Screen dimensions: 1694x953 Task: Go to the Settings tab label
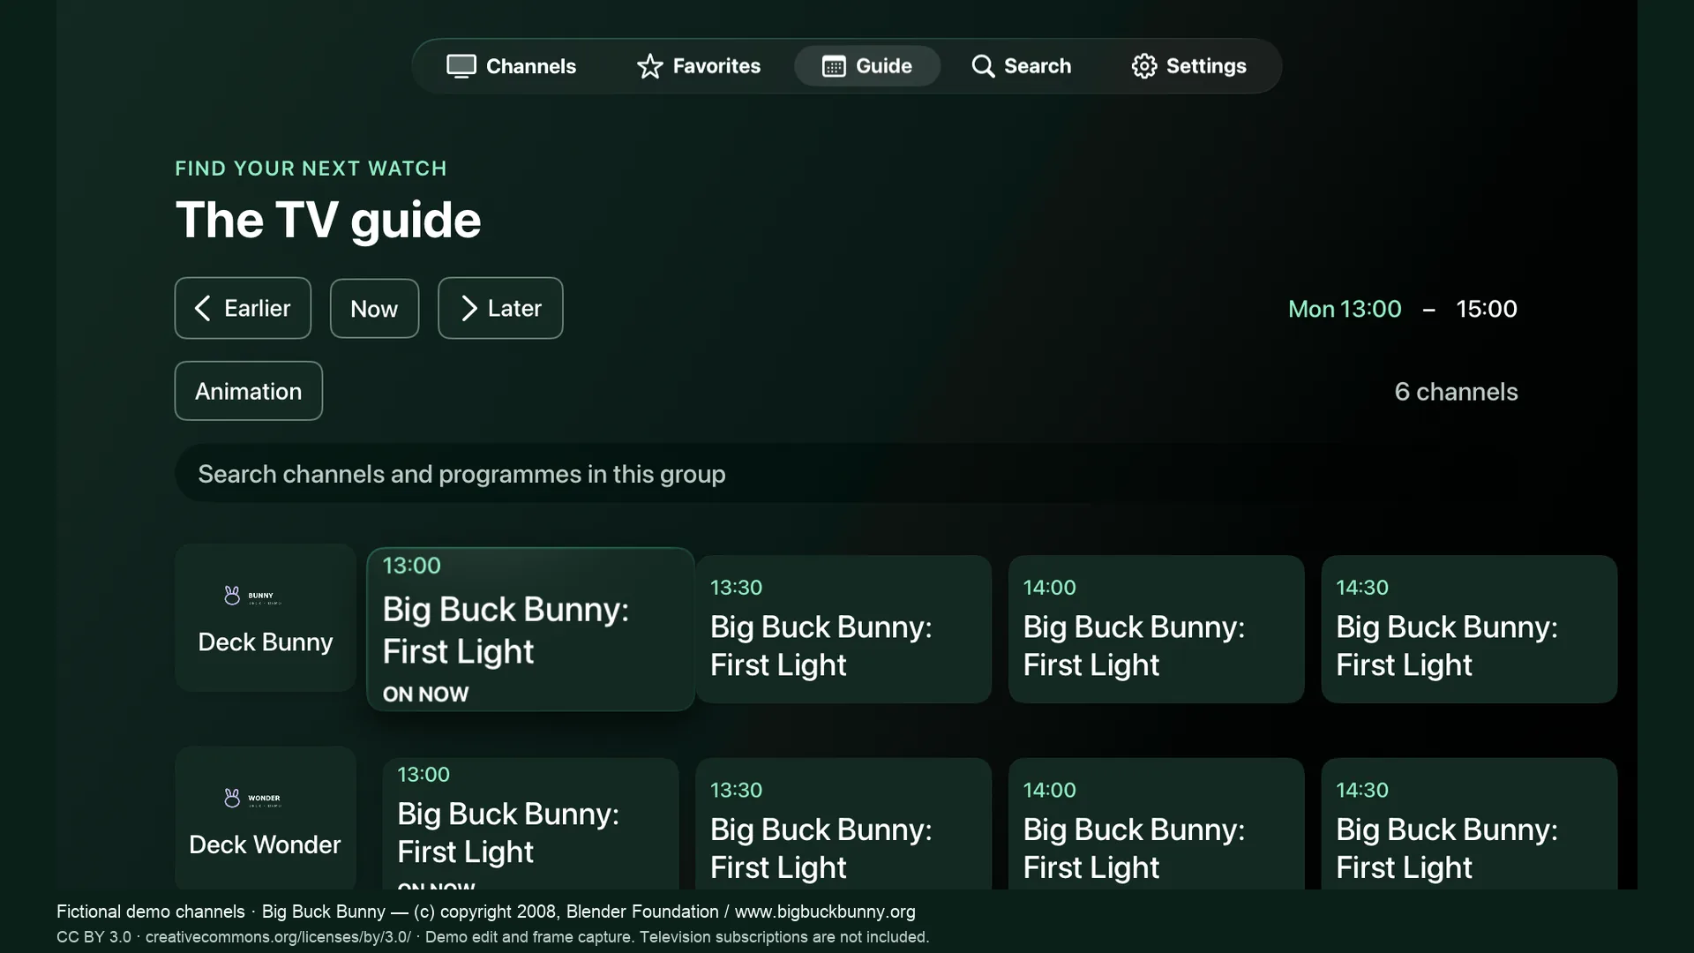(1206, 66)
